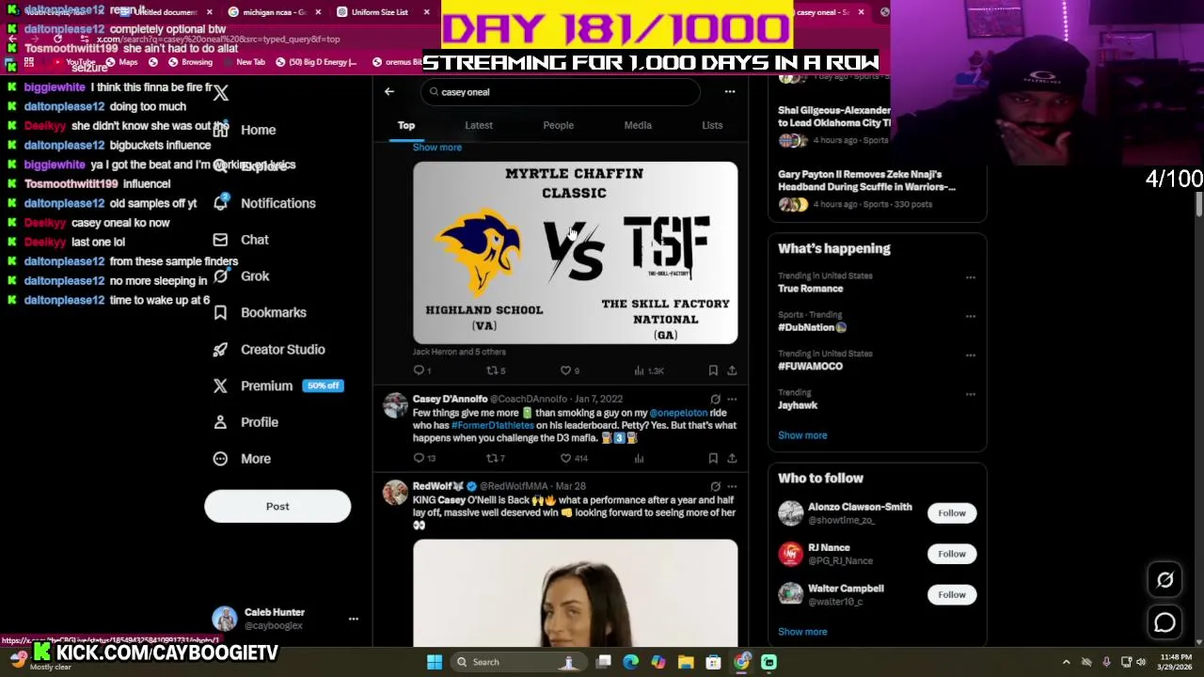
Task: Open Microsoft Edge from taskbar
Action: pyautogui.click(x=631, y=662)
